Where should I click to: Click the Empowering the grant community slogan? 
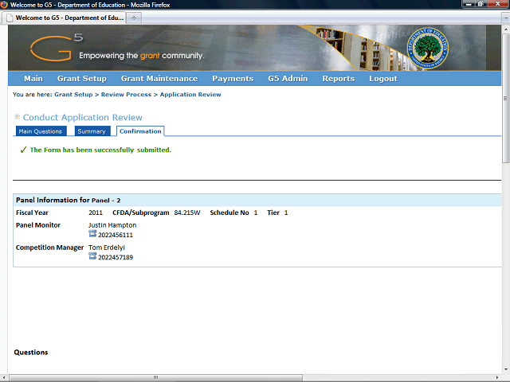pyautogui.click(x=142, y=56)
